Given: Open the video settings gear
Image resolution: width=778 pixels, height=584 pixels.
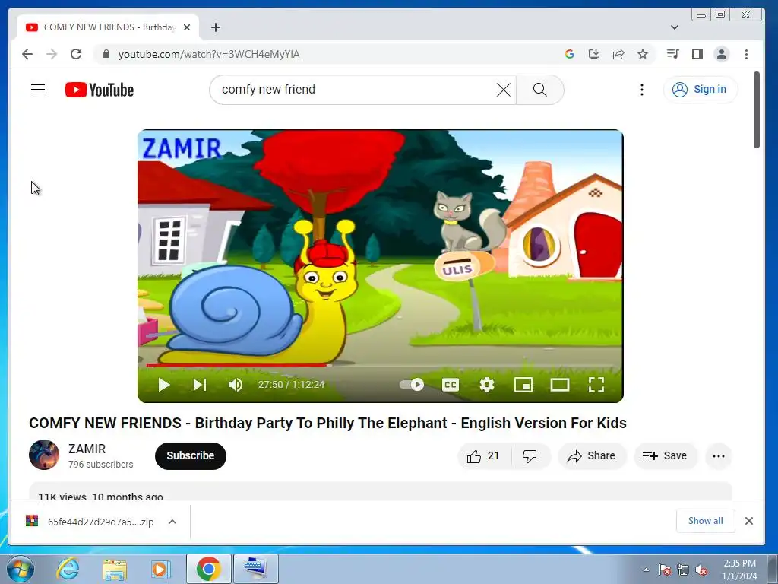Looking at the screenshot, I should pos(487,385).
